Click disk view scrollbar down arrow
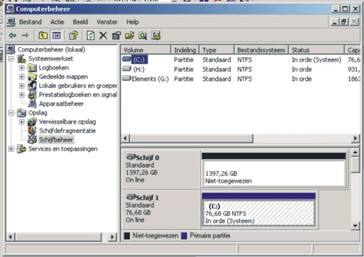The image size is (364, 257). point(355,226)
